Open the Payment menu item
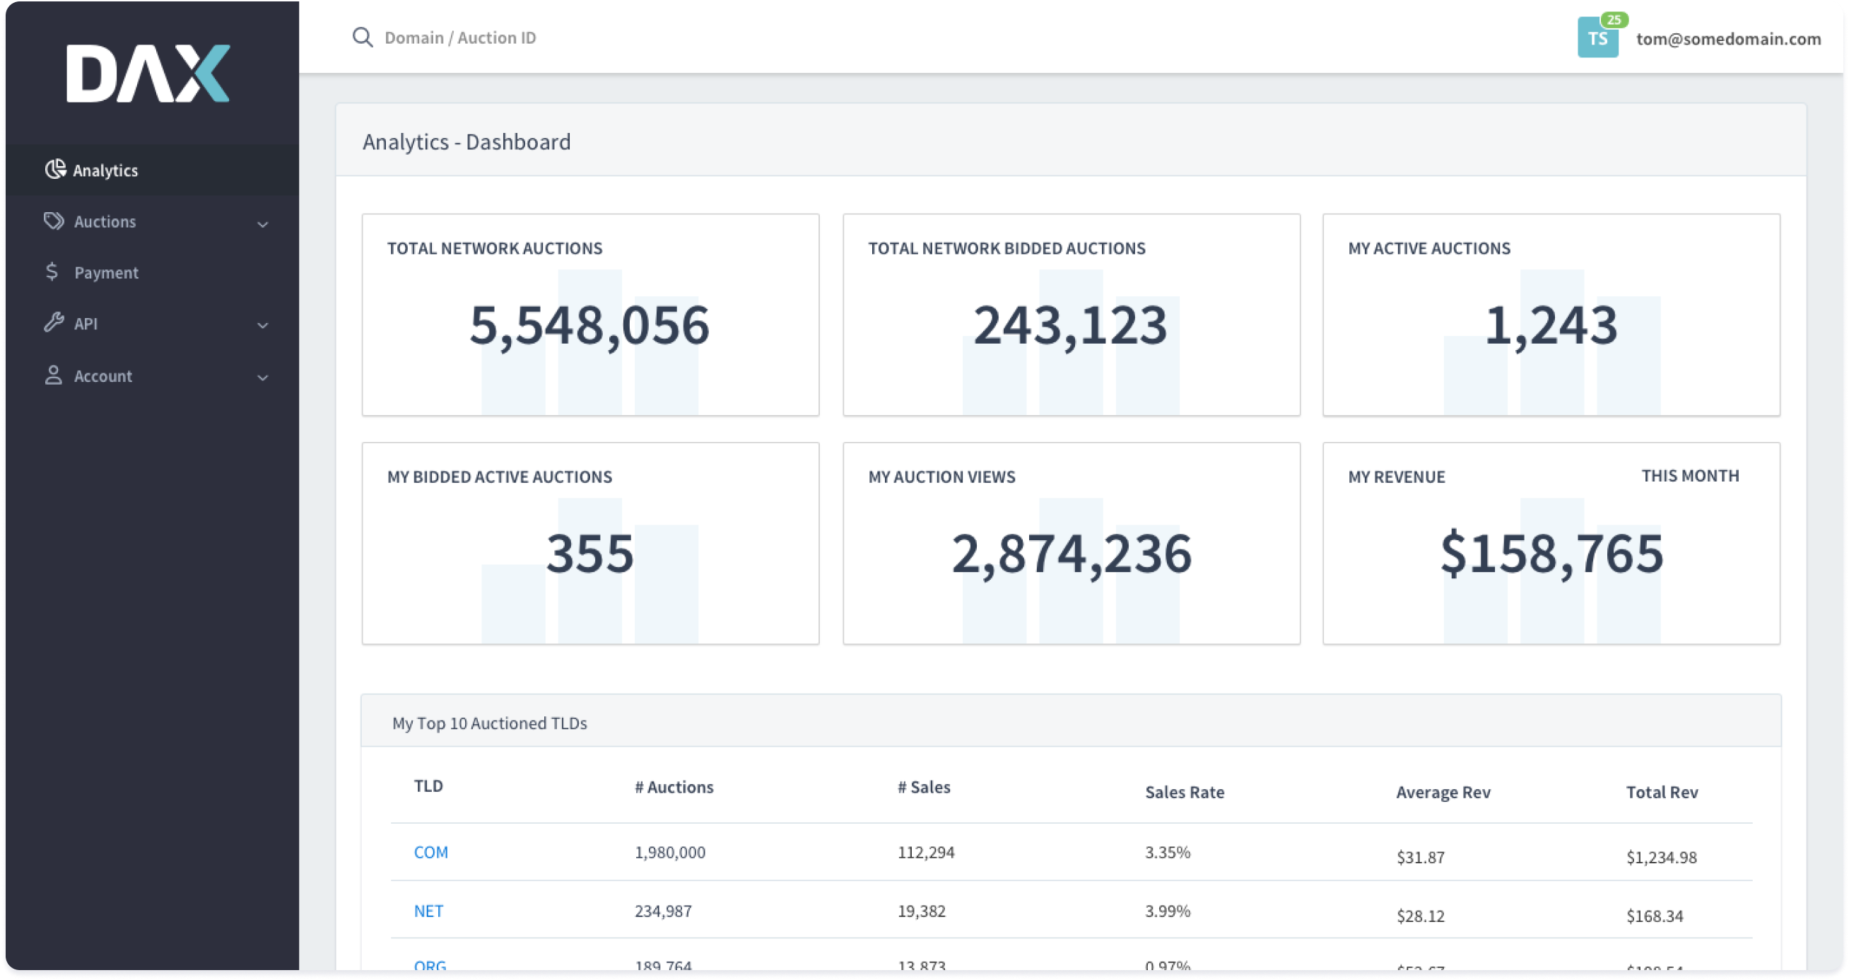The image size is (1849, 980). click(x=106, y=273)
